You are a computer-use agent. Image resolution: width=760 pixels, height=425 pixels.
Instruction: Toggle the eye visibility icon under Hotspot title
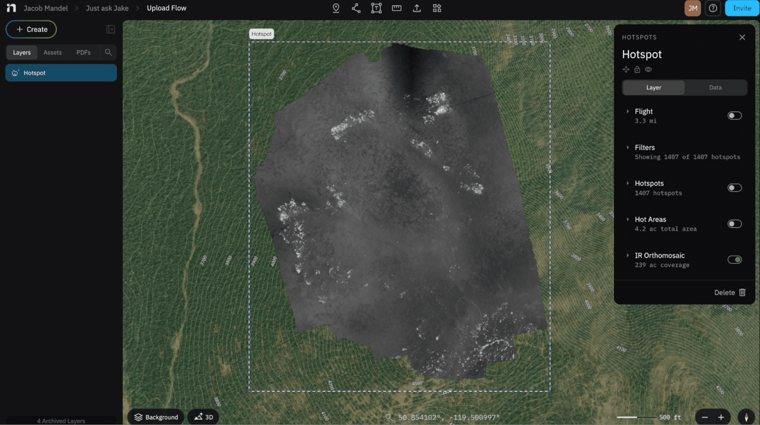pyautogui.click(x=648, y=69)
